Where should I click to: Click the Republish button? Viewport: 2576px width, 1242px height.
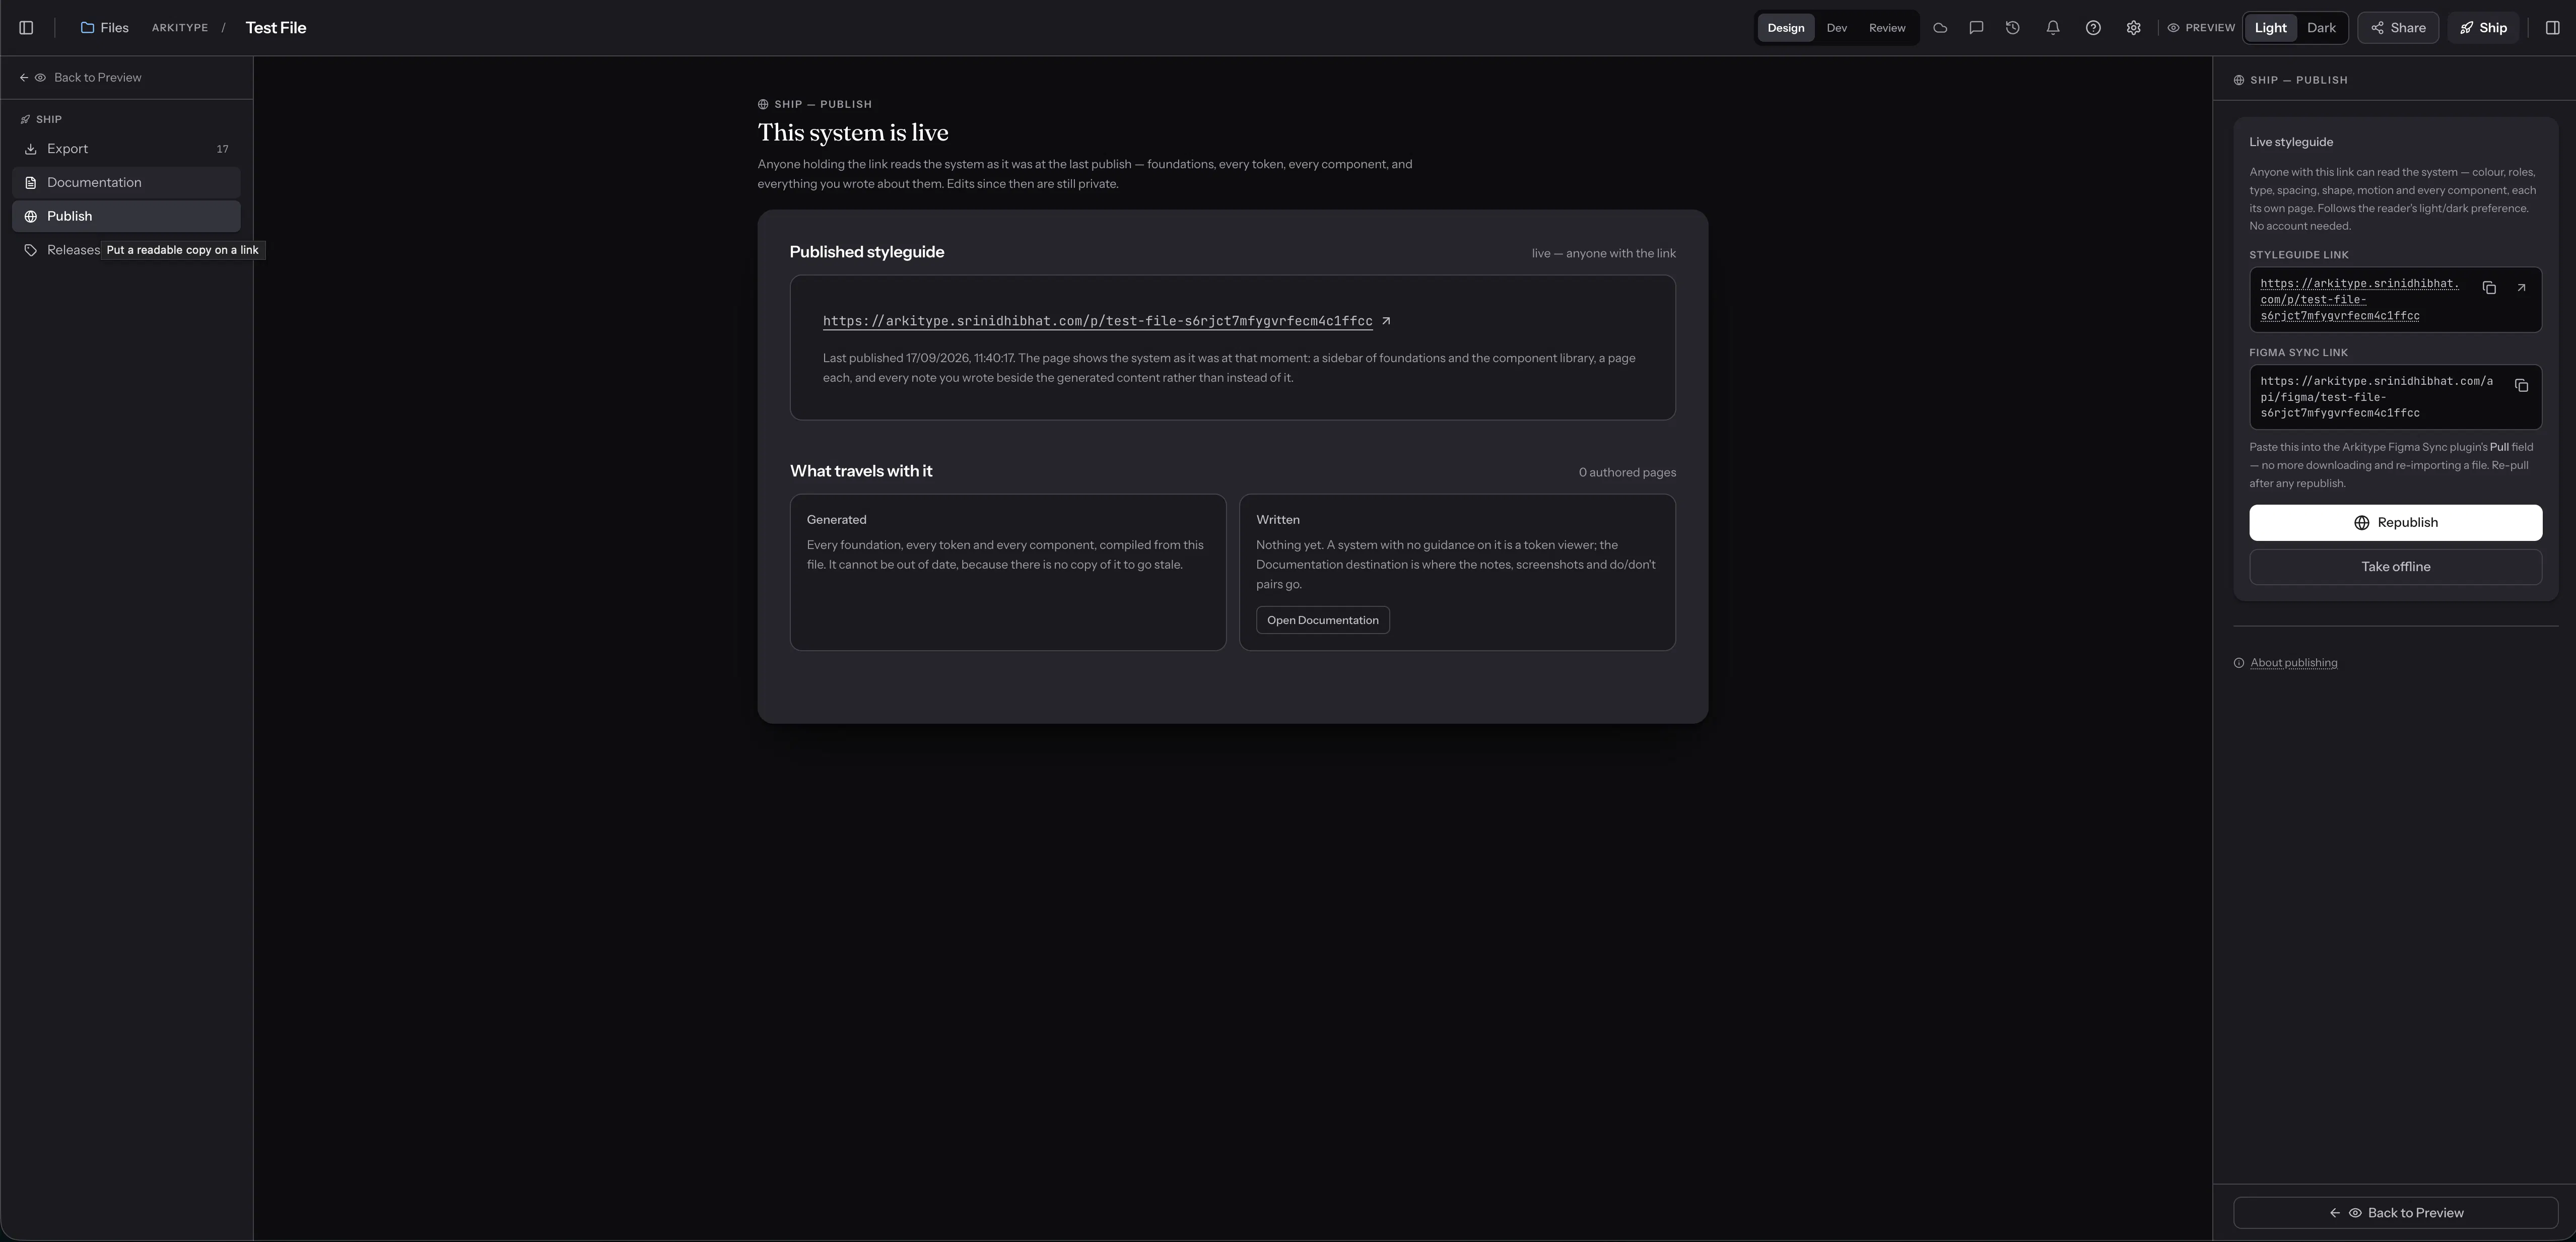(x=2395, y=523)
